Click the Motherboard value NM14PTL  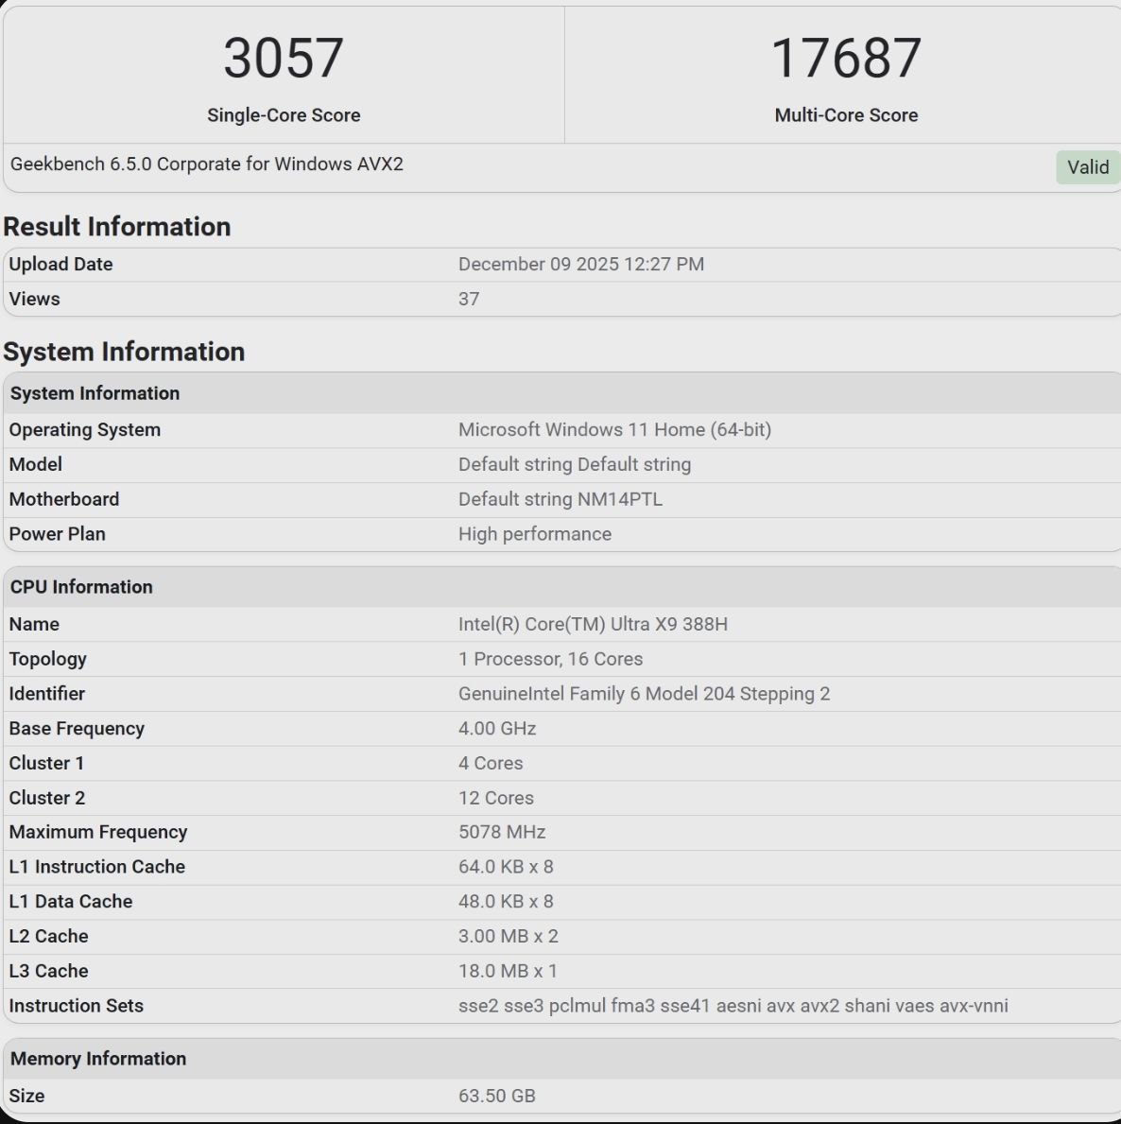pos(560,499)
